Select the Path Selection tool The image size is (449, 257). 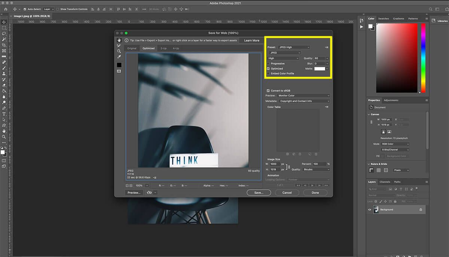click(4, 119)
